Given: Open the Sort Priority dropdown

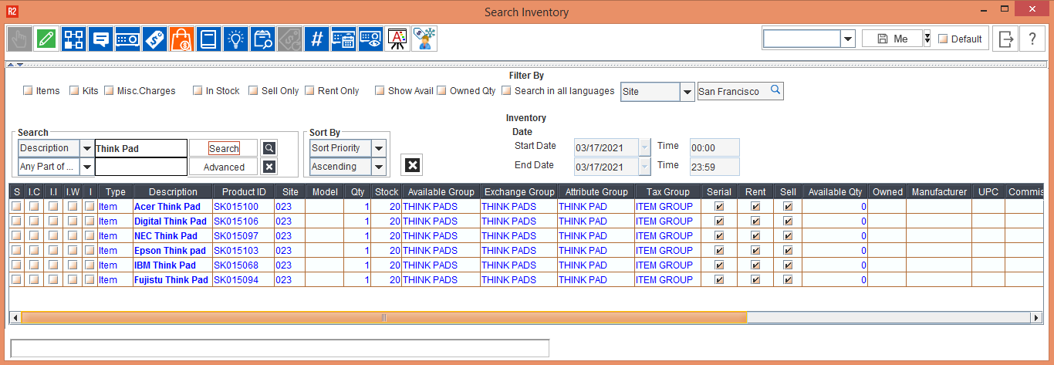Looking at the screenshot, I should pyautogui.click(x=378, y=148).
